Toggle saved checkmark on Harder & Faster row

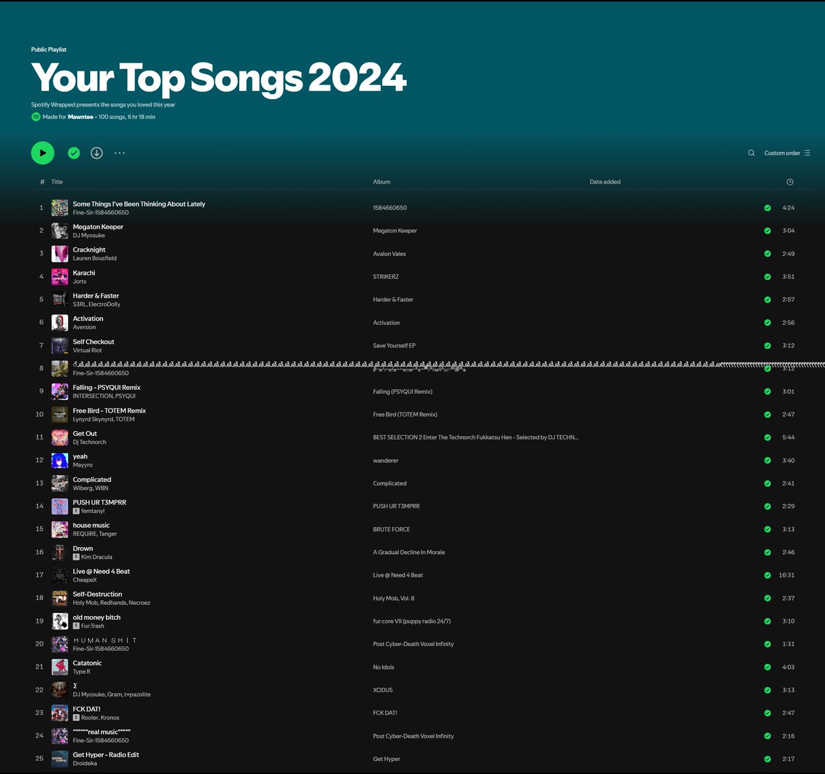[767, 300]
